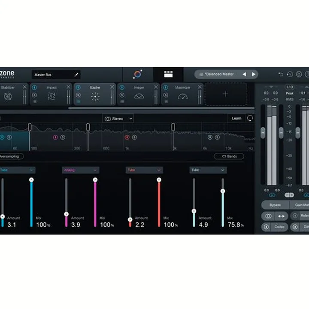The height and width of the screenshot is (309, 309).
Task: Open the white band Tube mode dropdown
Action: tap(208, 170)
